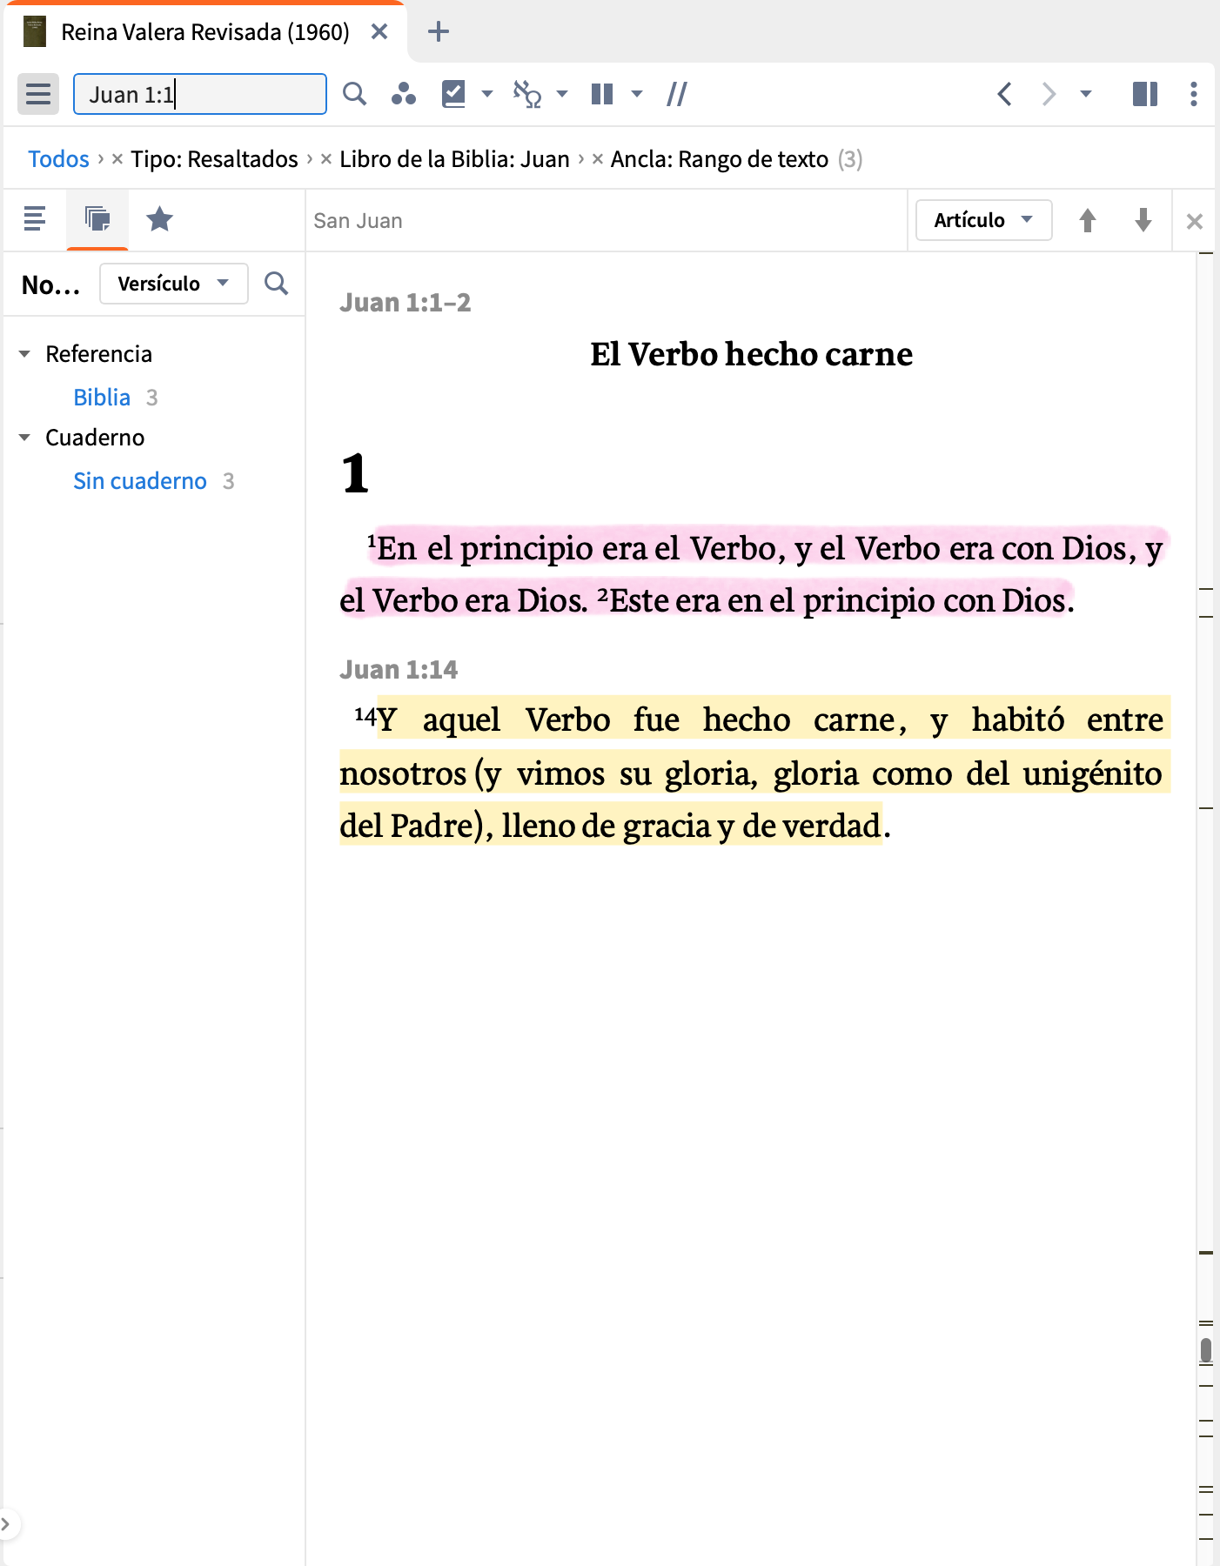The width and height of the screenshot is (1220, 1566).
Task: Open the Versículo dropdown
Action: [x=174, y=284]
